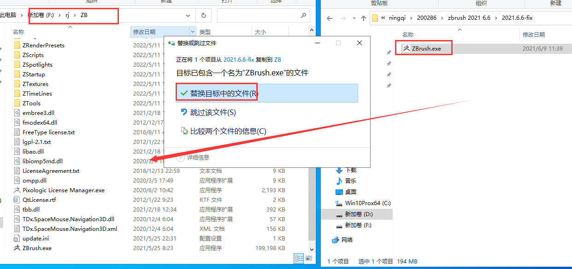Select the lgpl-2.1.txt file
Image resolution: width=572 pixels, height=269 pixels.
click(36, 142)
